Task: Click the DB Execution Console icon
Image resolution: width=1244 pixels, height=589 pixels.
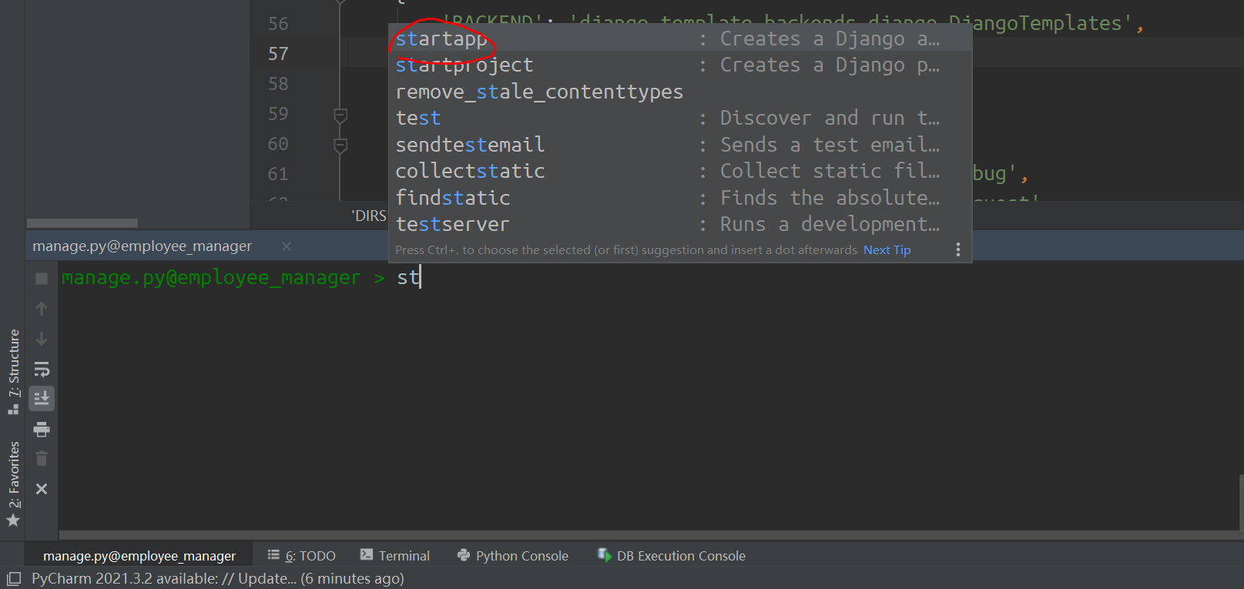Action: click(x=605, y=555)
